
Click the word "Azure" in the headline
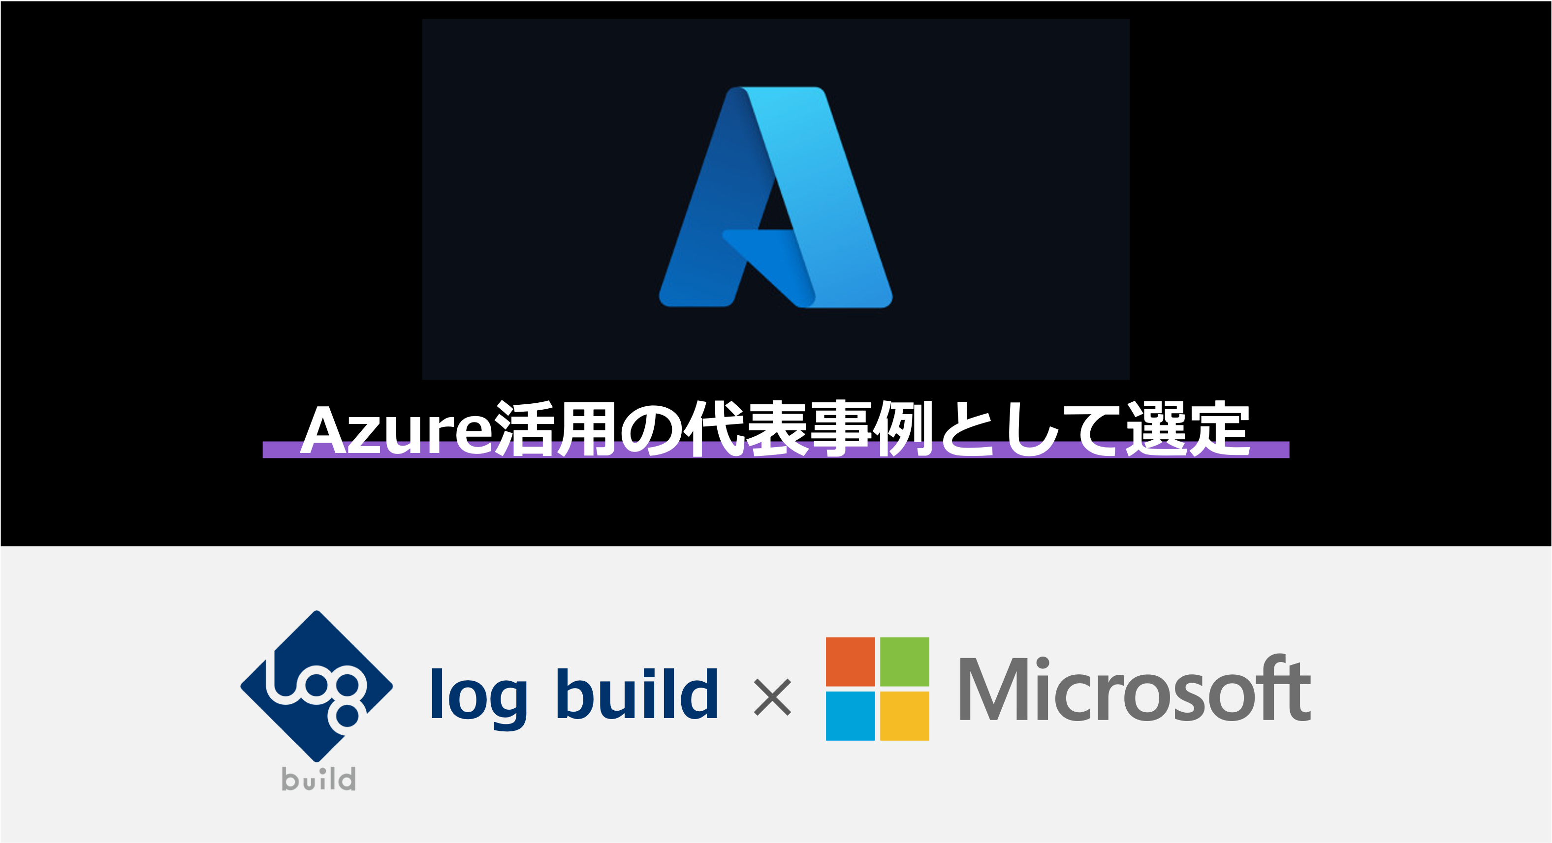click(396, 430)
